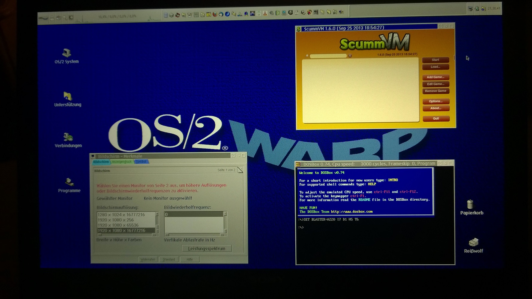
Task: Select refresh rate entry 0
Action: tap(194, 214)
